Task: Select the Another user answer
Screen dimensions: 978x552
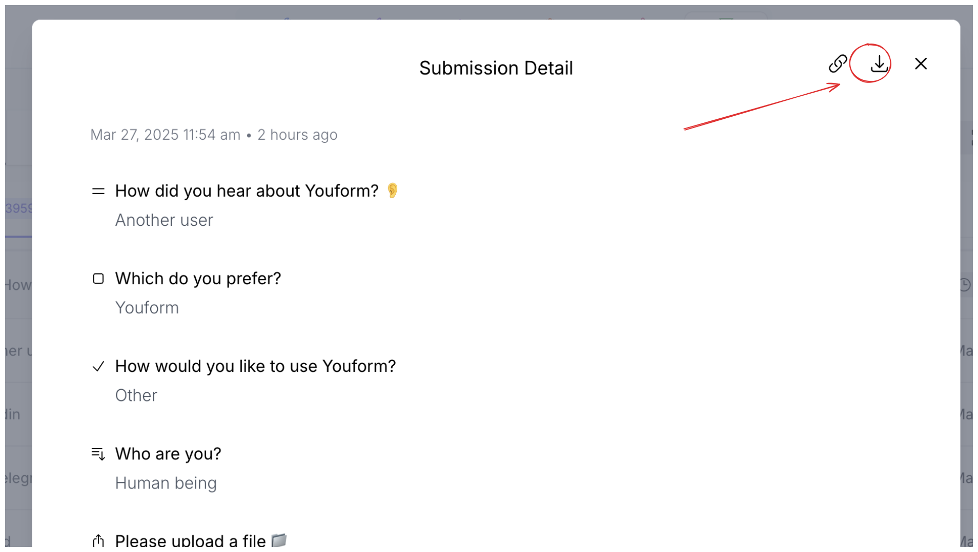Action: (x=164, y=220)
